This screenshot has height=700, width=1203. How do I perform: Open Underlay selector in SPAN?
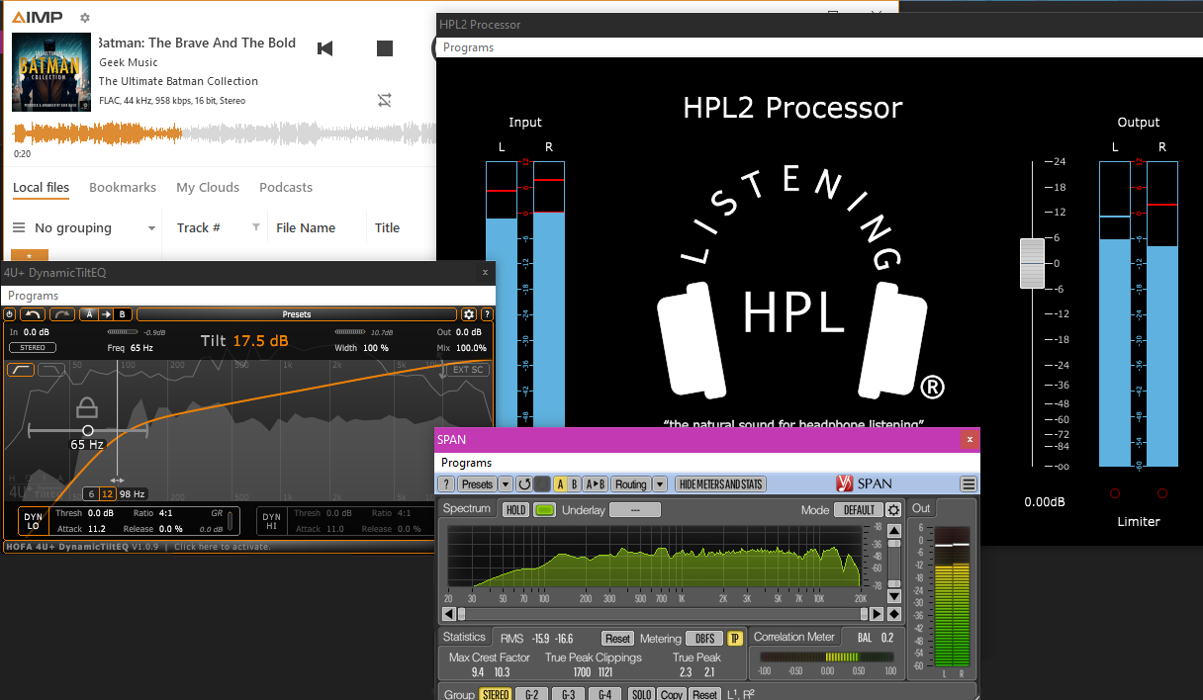[x=634, y=510]
